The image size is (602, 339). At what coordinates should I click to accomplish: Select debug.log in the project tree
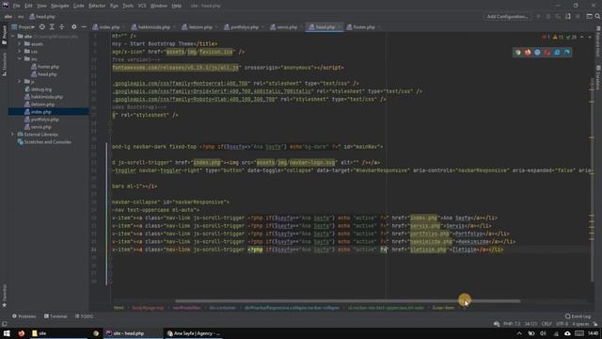coord(38,89)
